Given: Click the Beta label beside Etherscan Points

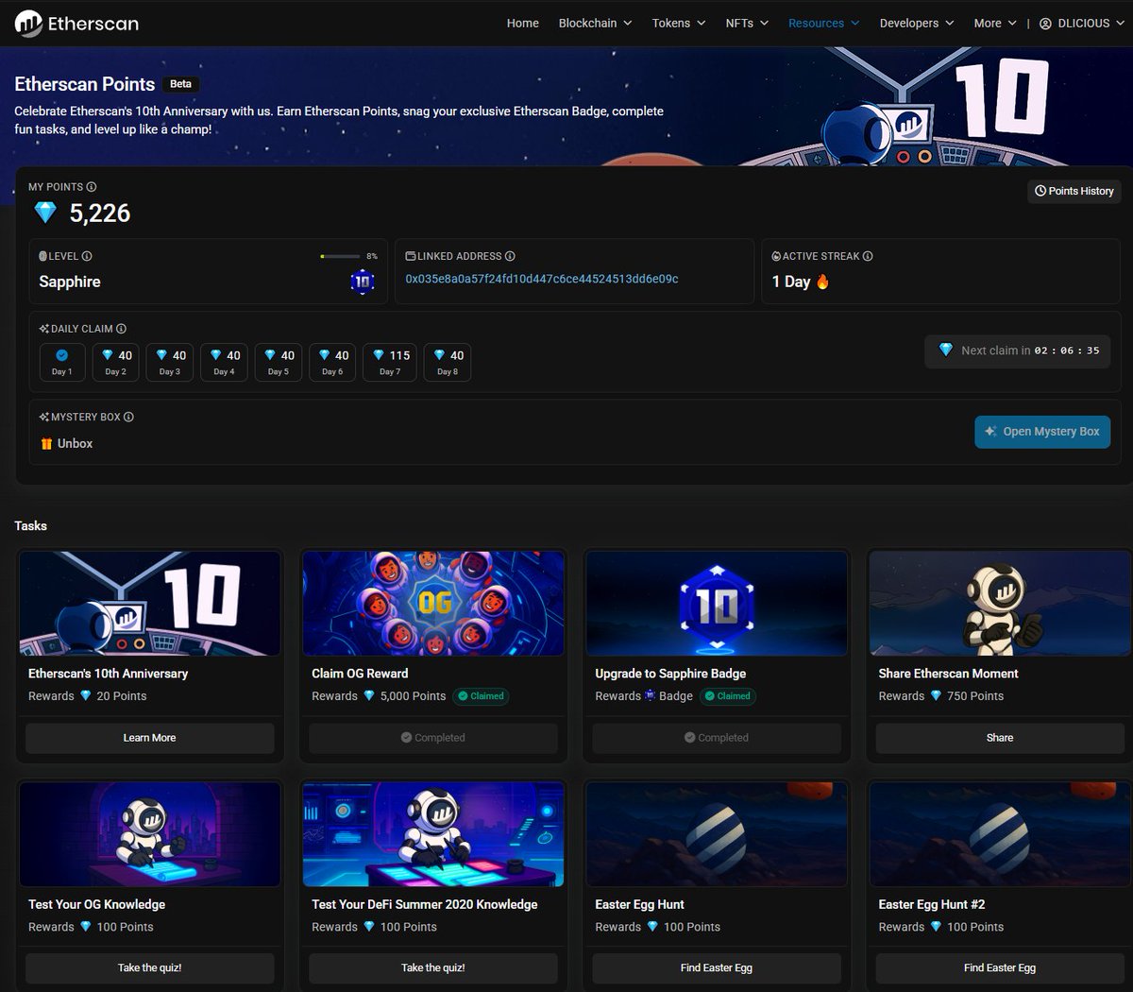Looking at the screenshot, I should coord(180,84).
